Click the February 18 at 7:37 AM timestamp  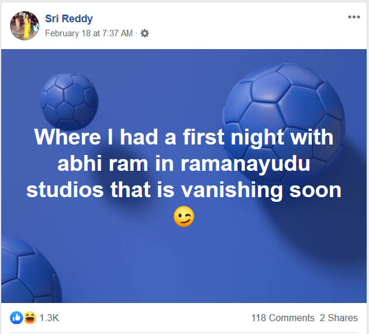[89, 33]
